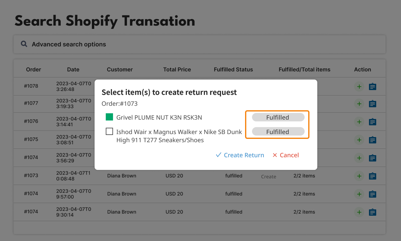Click the plus icon in the #1077 row

click(359, 104)
